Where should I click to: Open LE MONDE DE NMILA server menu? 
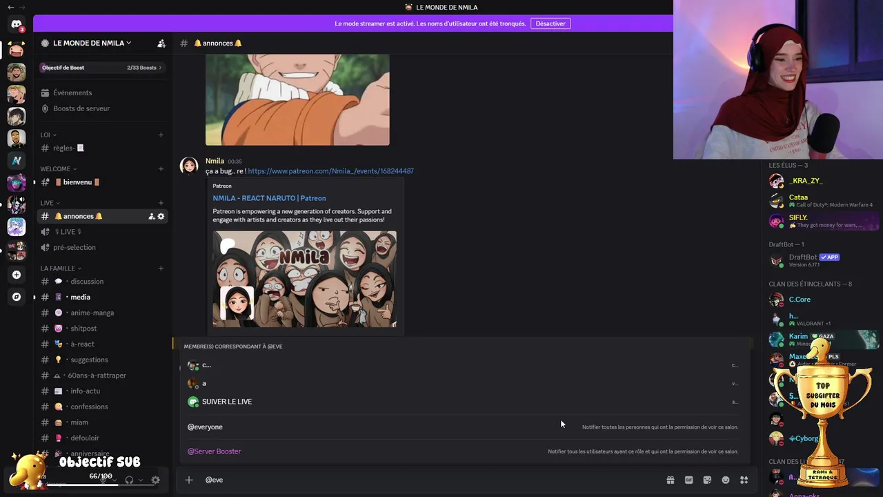click(x=92, y=43)
